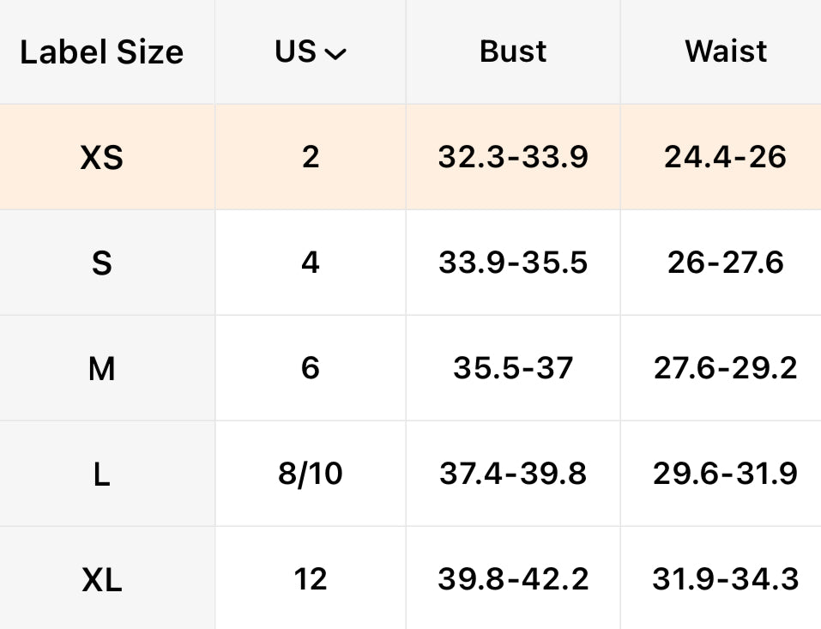This screenshot has width=821, height=629.
Task: Click the Bust column header
Action: click(513, 51)
